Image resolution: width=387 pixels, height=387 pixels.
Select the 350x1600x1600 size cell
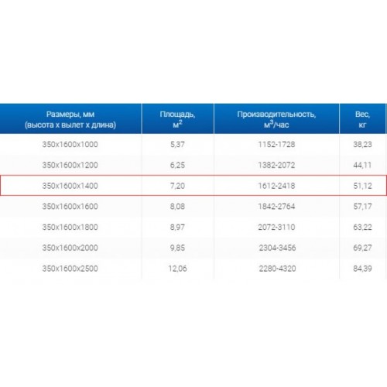[x=70, y=207]
